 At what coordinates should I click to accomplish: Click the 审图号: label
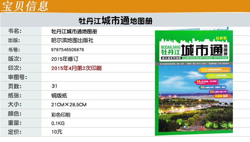pos(17,77)
